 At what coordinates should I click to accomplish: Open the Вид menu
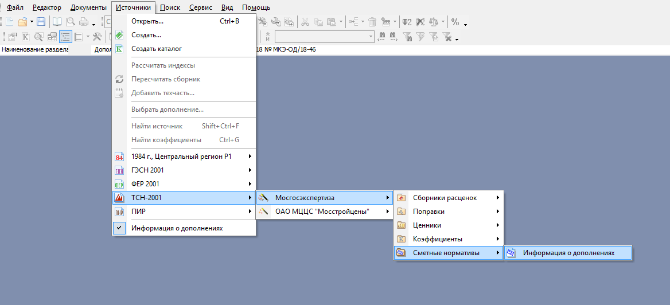pyautogui.click(x=227, y=7)
